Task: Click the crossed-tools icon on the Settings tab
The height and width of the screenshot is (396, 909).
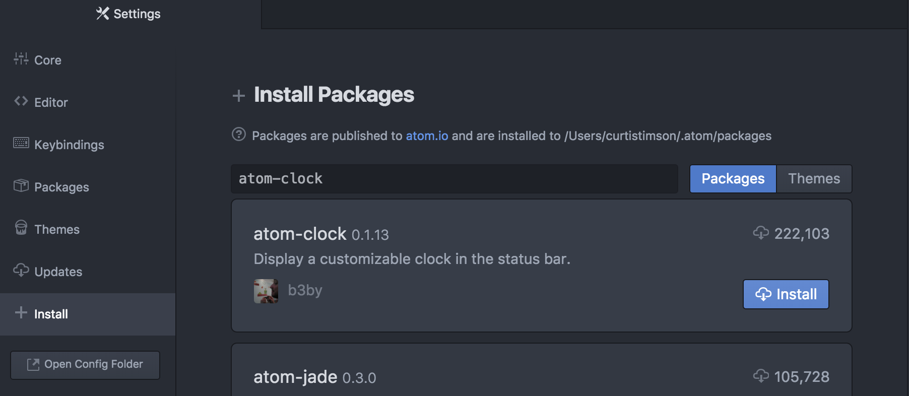Action: [103, 14]
